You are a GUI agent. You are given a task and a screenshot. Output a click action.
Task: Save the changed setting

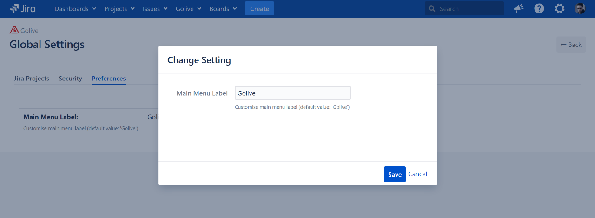tap(395, 174)
